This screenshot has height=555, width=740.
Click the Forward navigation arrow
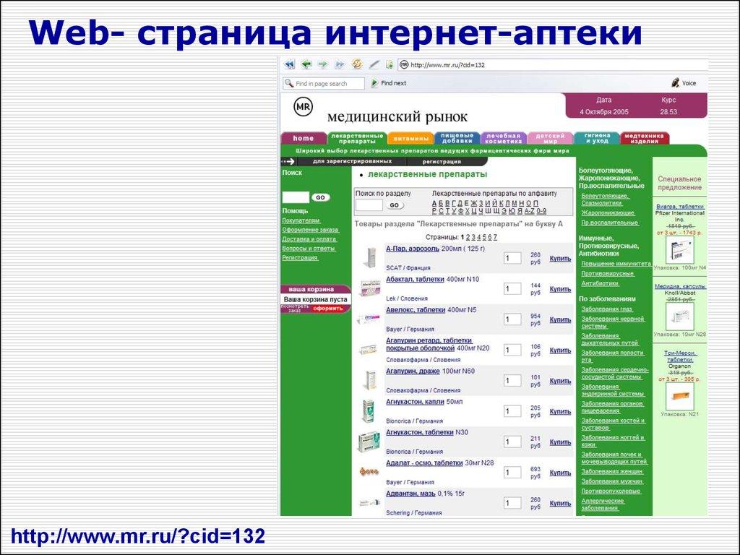click(322, 64)
